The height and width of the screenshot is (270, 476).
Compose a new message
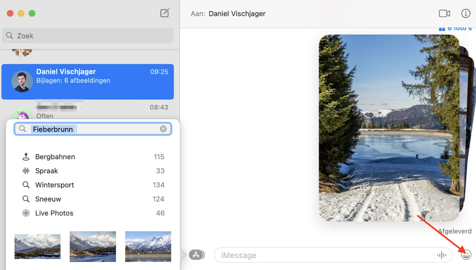point(165,13)
